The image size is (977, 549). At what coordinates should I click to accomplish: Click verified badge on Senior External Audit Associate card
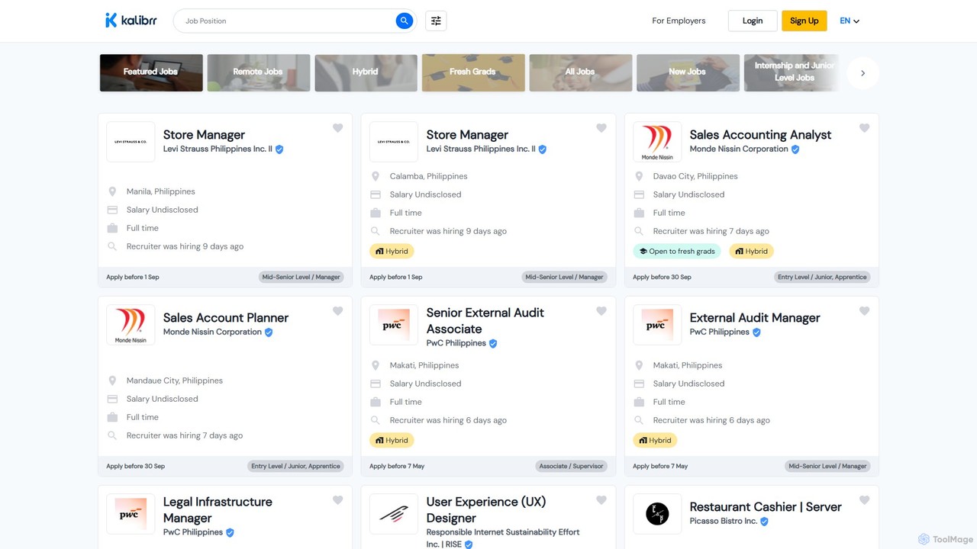pyautogui.click(x=493, y=344)
